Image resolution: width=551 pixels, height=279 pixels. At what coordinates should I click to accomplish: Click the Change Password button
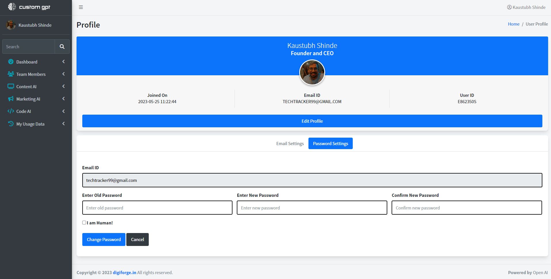coord(104,239)
